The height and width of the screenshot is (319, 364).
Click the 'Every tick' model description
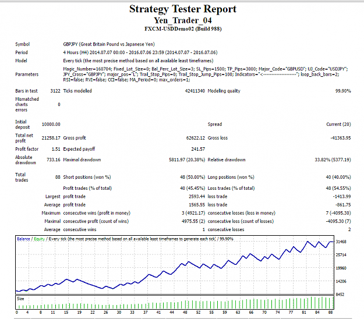(138, 61)
